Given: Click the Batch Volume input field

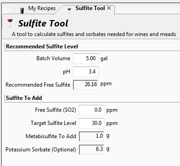Looking at the screenshot, I should click(x=86, y=58).
